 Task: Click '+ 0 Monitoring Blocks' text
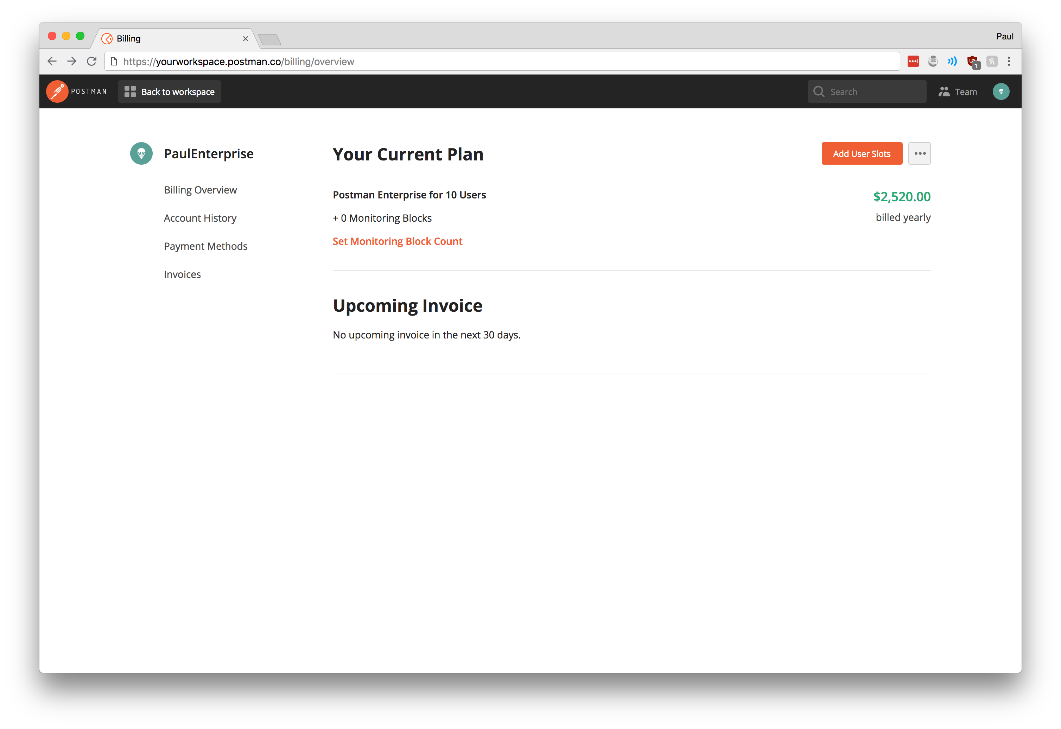point(382,218)
